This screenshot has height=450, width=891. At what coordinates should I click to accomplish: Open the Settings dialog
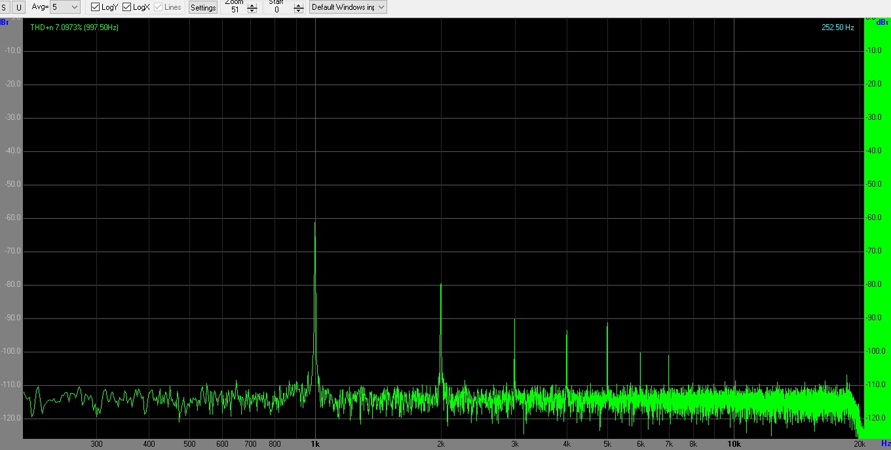(x=203, y=8)
